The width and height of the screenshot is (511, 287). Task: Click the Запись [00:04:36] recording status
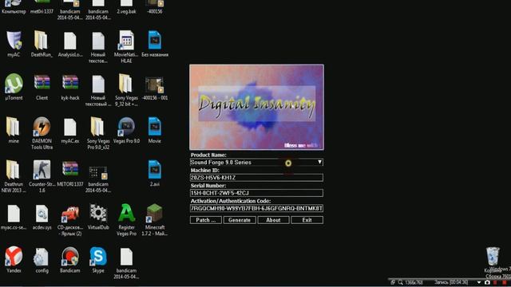pos(451,282)
